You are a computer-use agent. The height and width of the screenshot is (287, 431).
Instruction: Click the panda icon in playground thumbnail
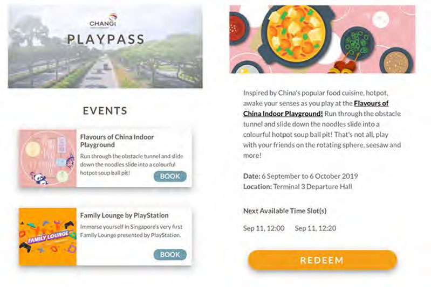(39, 178)
